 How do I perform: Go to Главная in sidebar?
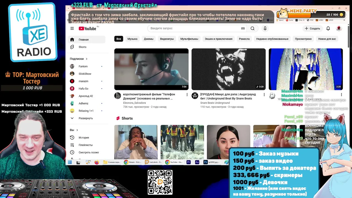(x=86, y=40)
